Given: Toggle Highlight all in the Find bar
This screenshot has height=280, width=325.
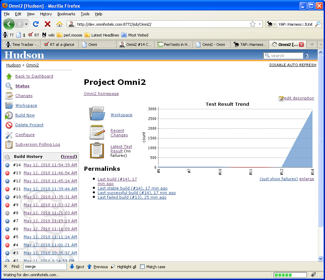Looking at the screenshot, I should tap(123, 266).
